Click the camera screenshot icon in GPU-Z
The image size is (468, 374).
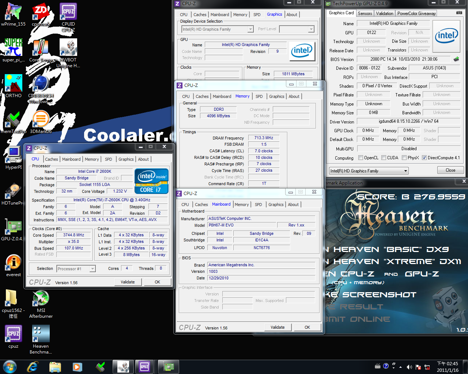coord(459,13)
